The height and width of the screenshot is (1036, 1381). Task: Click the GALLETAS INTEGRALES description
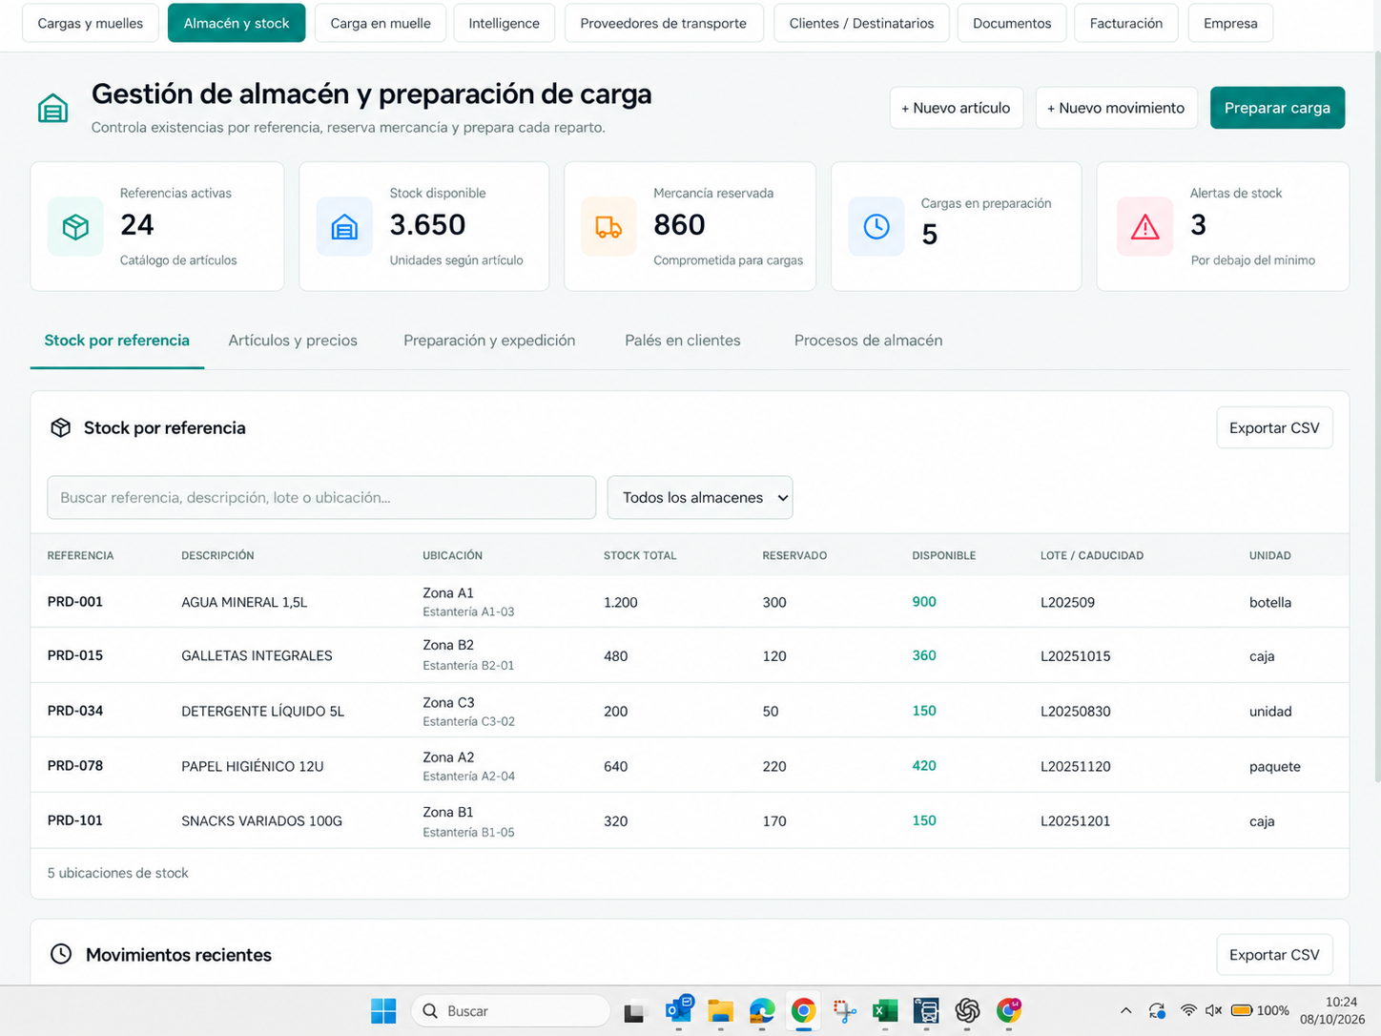point(257,656)
